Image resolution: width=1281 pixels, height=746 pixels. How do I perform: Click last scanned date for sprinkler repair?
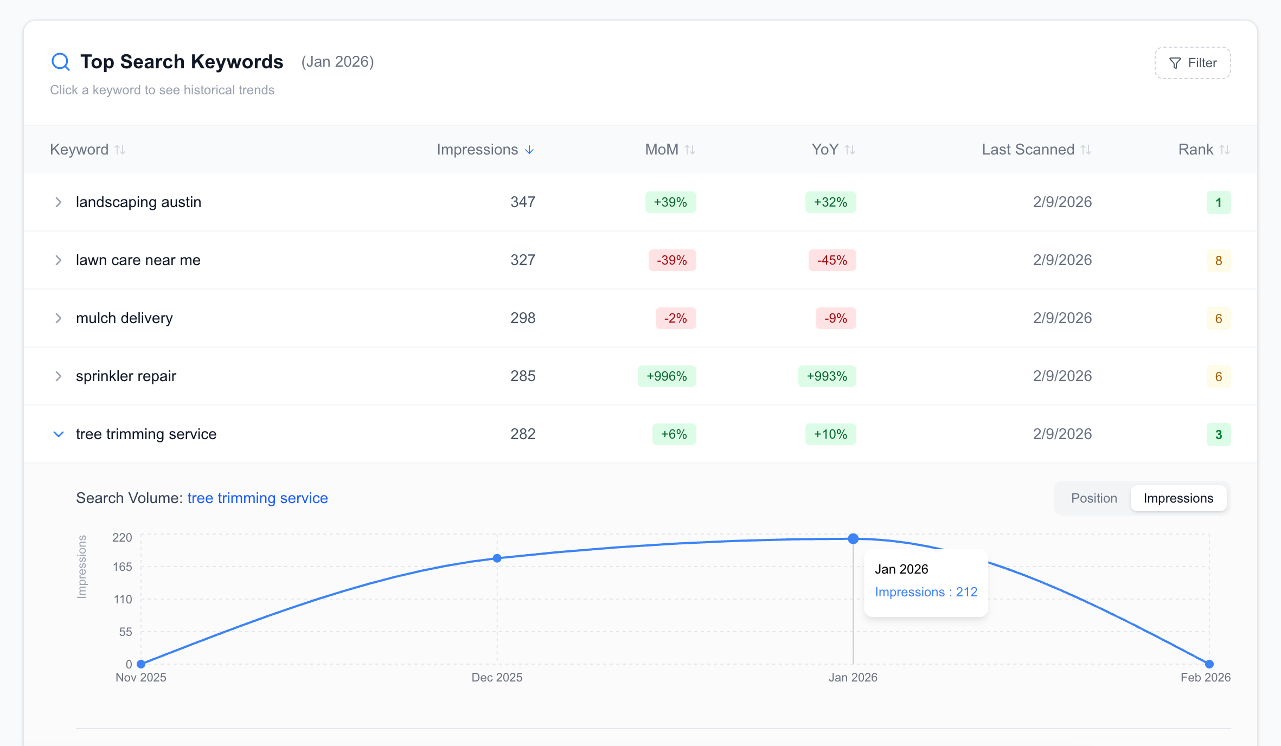[1062, 376]
